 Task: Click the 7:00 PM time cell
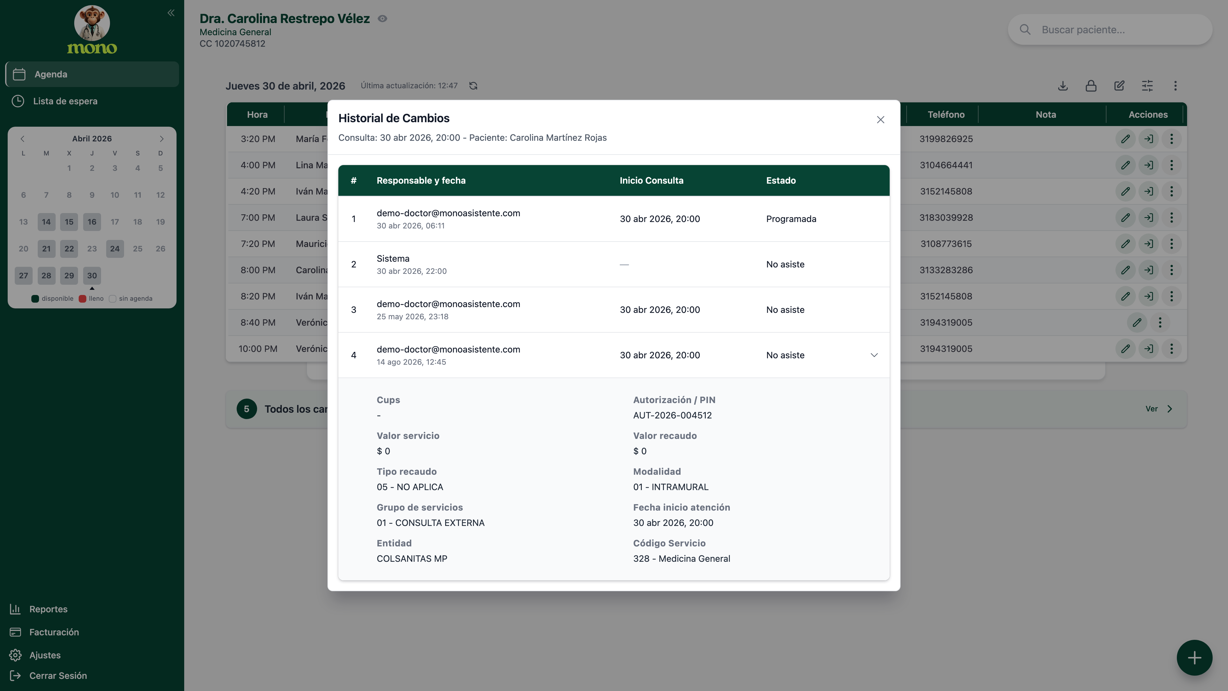257,218
